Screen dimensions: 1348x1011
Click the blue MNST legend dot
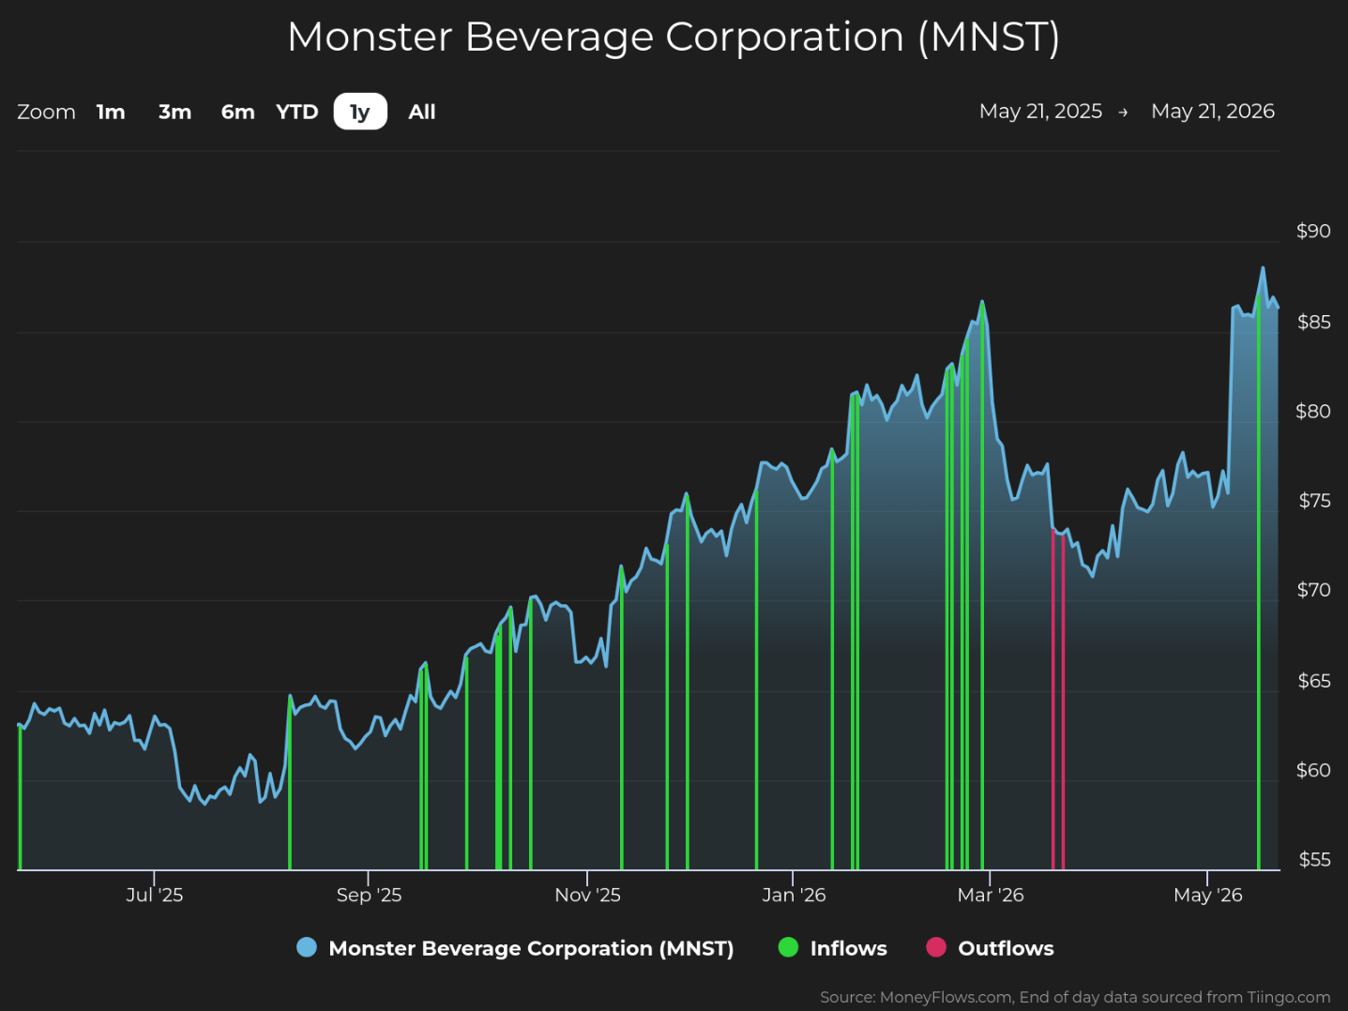pyautogui.click(x=307, y=947)
